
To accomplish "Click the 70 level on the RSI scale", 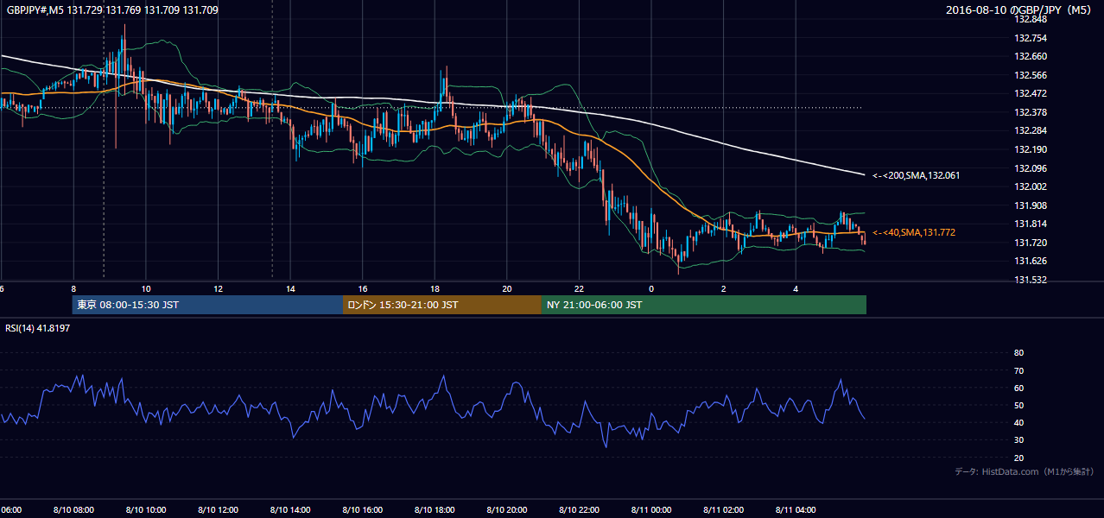I will 1018,370.
